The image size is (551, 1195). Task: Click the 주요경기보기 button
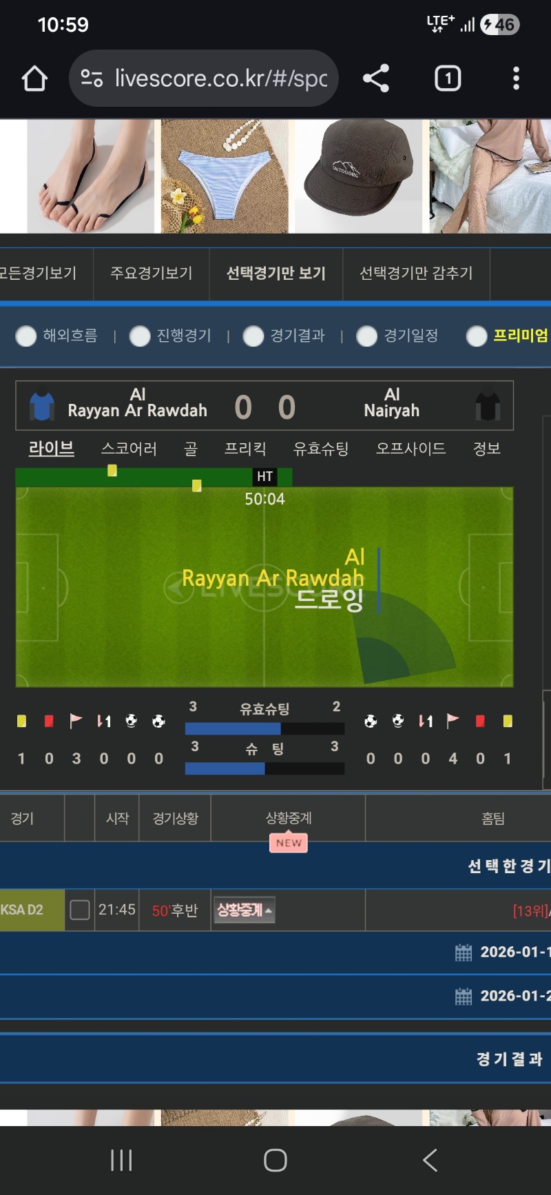click(x=152, y=274)
